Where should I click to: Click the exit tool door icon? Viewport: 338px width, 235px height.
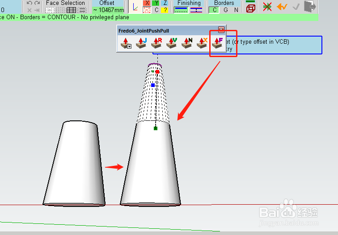click(310, 6)
